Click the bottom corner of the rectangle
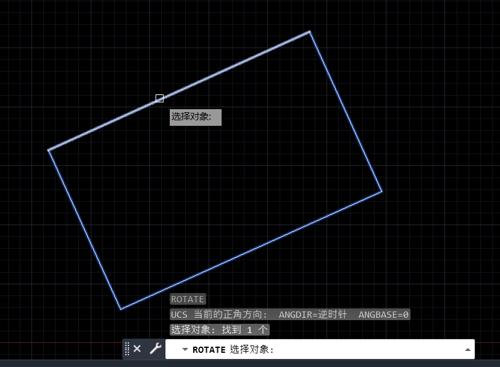The image size is (500, 367). click(x=121, y=309)
